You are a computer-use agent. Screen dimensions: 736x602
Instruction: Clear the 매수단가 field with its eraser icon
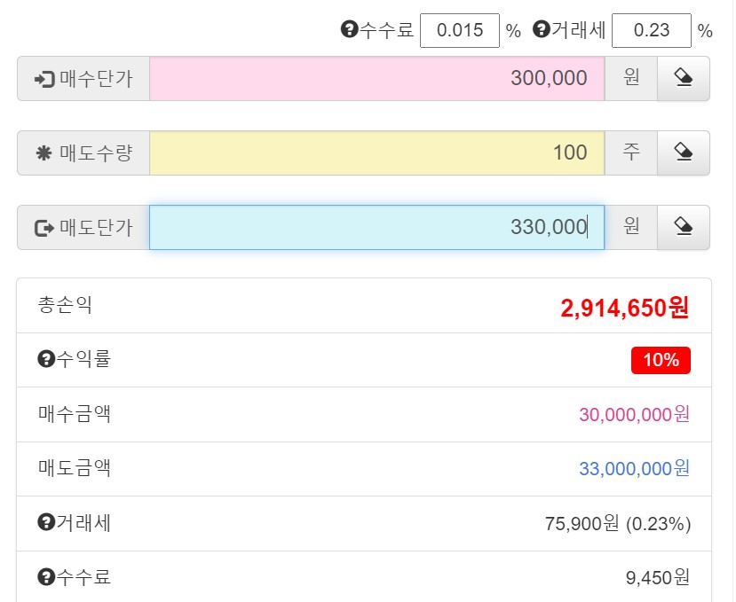[682, 78]
